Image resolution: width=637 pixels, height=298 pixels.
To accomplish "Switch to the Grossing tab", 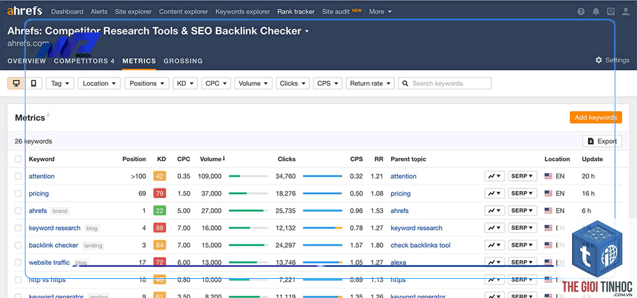I will click(183, 61).
